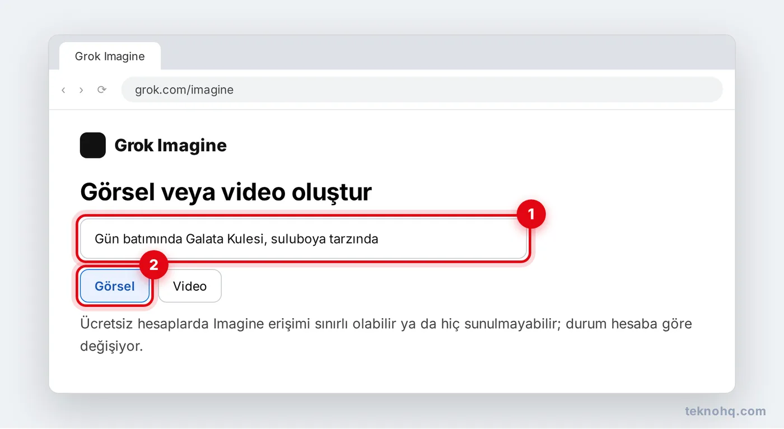Switch to the Video mode button
Image resolution: width=784 pixels, height=429 pixels.
tap(190, 286)
